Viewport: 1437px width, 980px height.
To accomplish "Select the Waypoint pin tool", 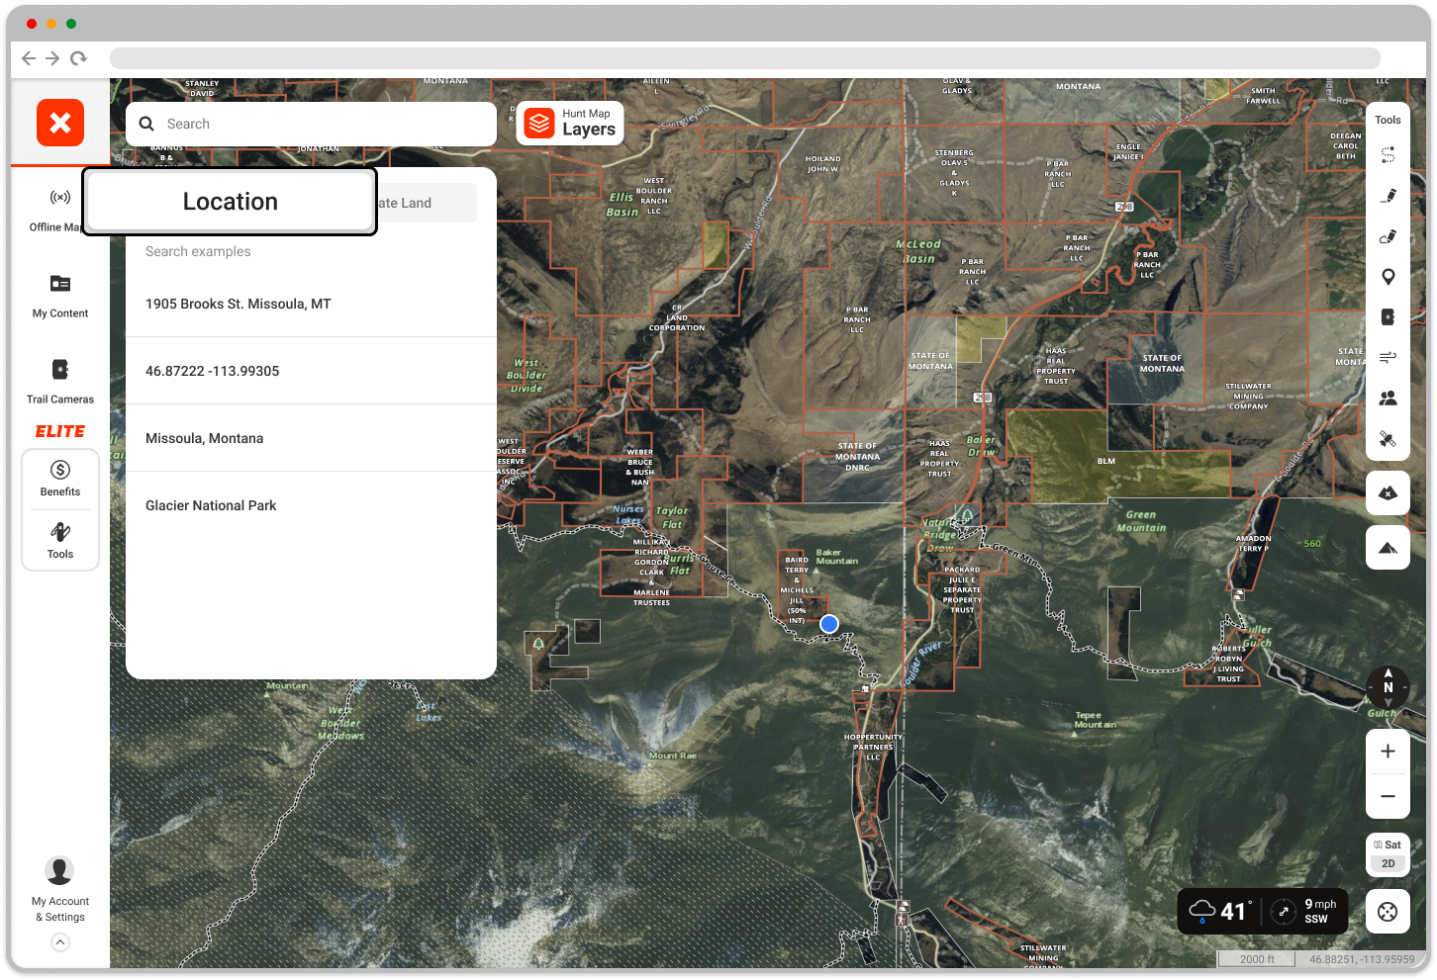I will (1388, 277).
